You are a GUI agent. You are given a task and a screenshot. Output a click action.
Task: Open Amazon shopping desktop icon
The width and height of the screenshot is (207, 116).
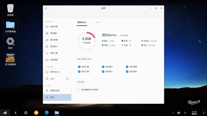[x=10, y=59]
